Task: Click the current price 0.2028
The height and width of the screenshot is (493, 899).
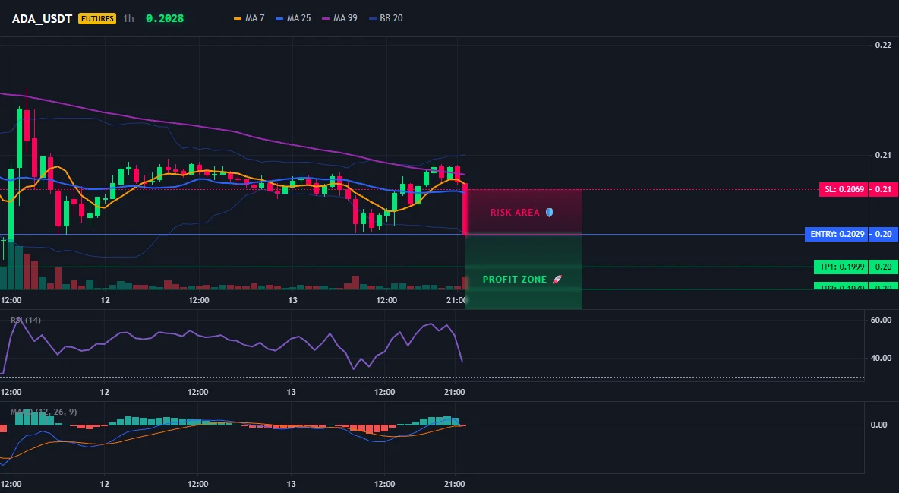Action: 165,18
